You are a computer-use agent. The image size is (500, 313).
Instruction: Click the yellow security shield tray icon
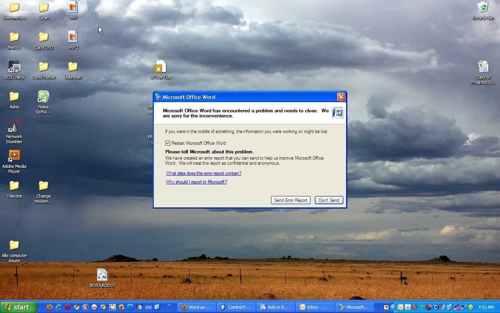pos(471,307)
